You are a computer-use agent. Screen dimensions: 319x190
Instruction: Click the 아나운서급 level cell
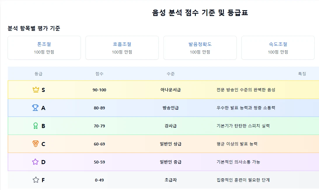point(171,90)
